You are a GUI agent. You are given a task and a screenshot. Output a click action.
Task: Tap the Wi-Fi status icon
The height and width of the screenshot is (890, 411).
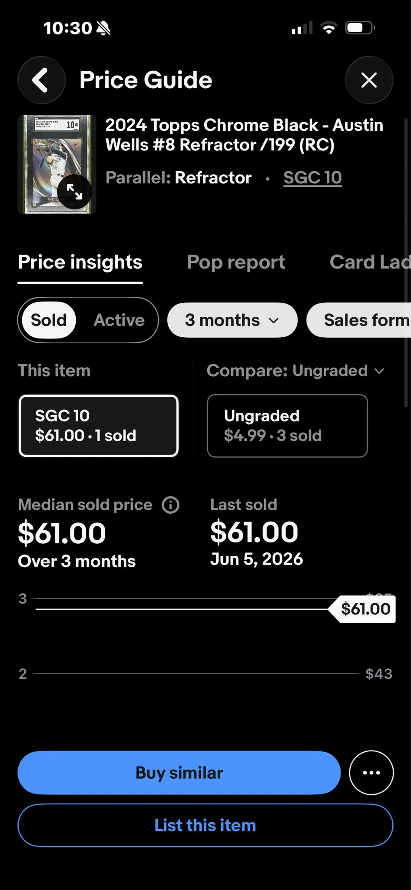pyautogui.click(x=329, y=28)
